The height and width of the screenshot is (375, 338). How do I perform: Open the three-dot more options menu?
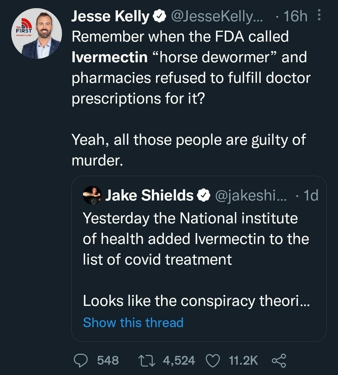pyautogui.click(x=319, y=17)
